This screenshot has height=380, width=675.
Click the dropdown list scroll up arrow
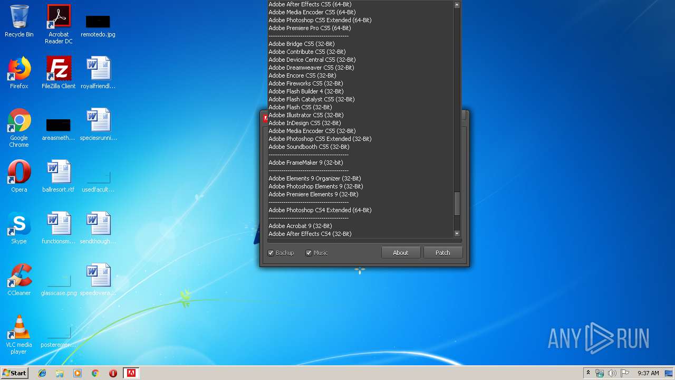click(457, 4)
